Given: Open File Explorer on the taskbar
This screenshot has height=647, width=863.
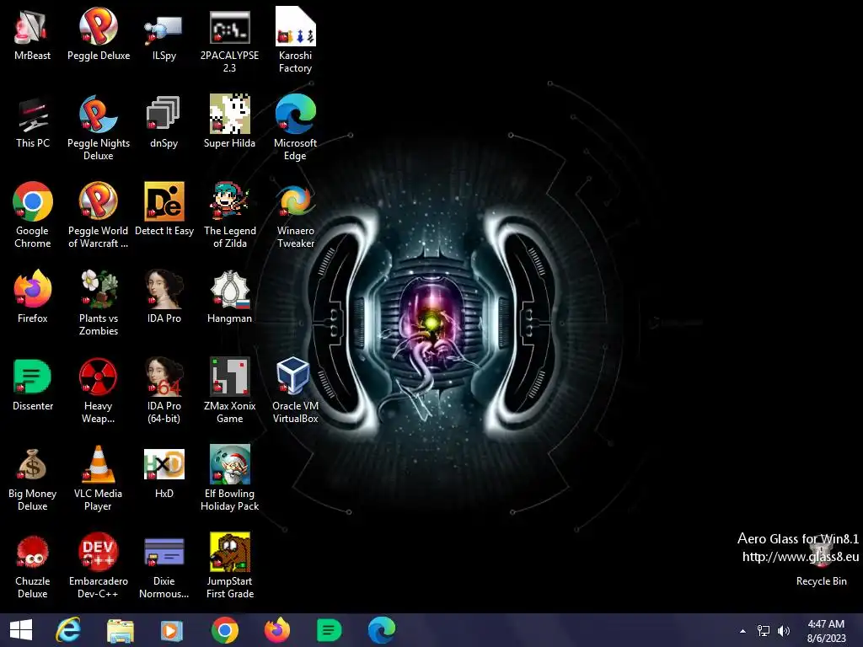Looking at the screenshot, I should 120,630.
